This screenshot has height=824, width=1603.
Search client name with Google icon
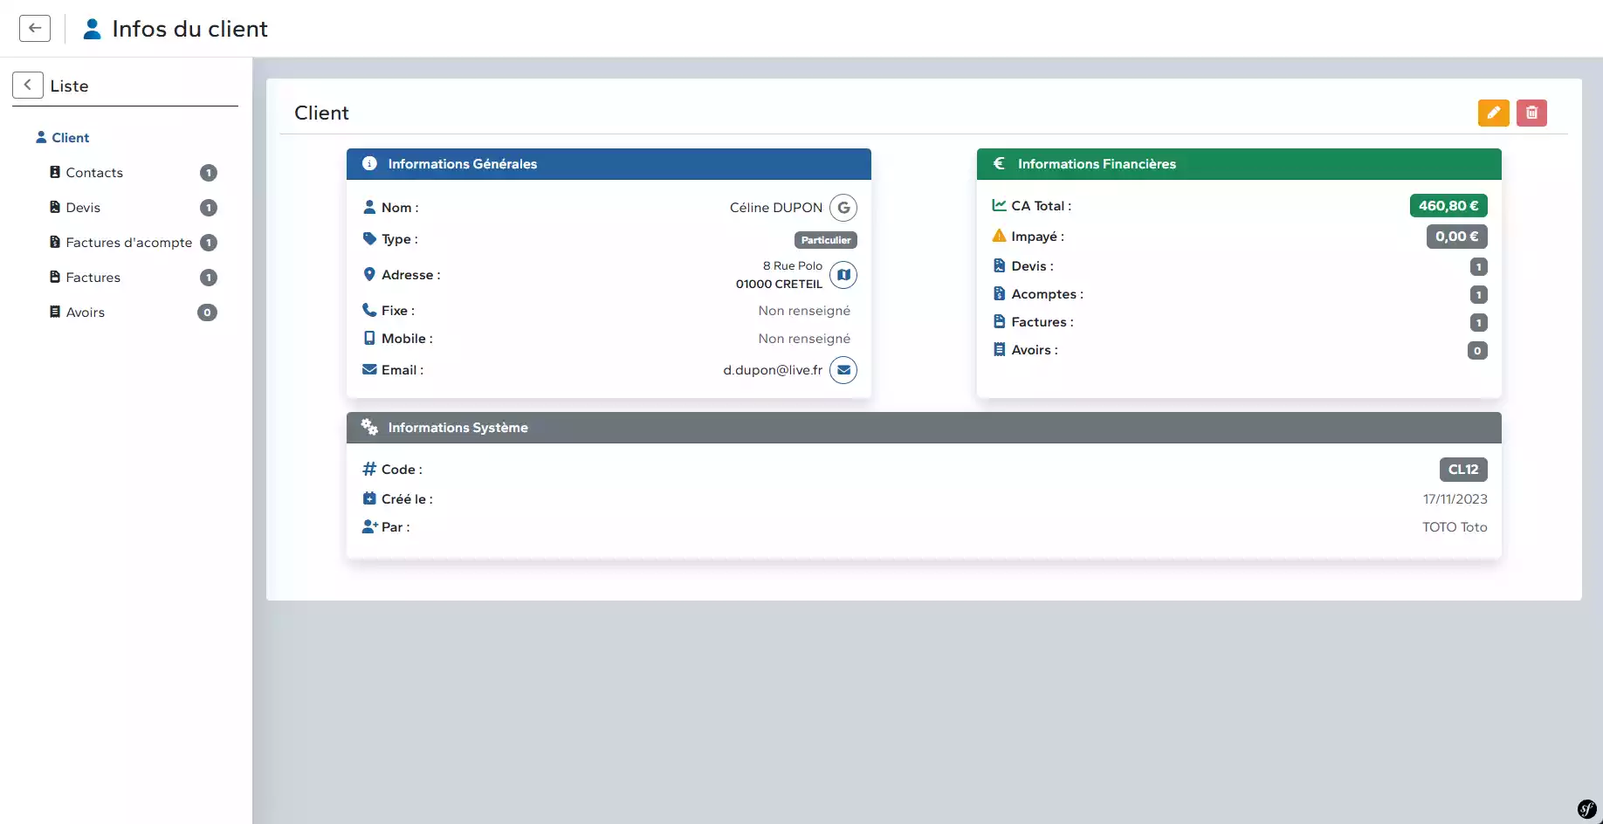point(843,208)
